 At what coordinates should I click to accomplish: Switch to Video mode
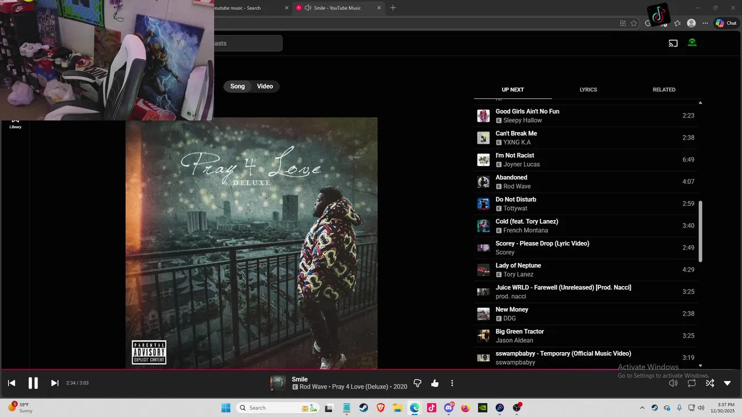(265, 86)
